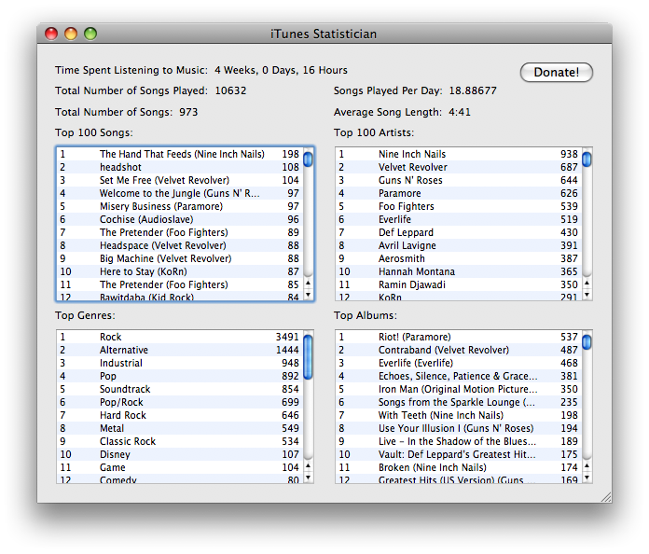Select artist 'Everlife' in artists list
The image size is (649, 554).
coord(459,219)
